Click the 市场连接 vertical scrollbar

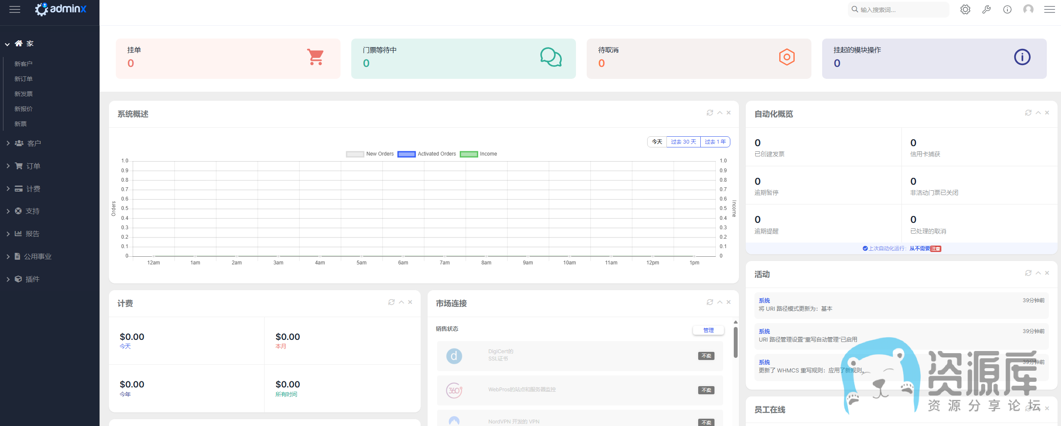point(735,342)
